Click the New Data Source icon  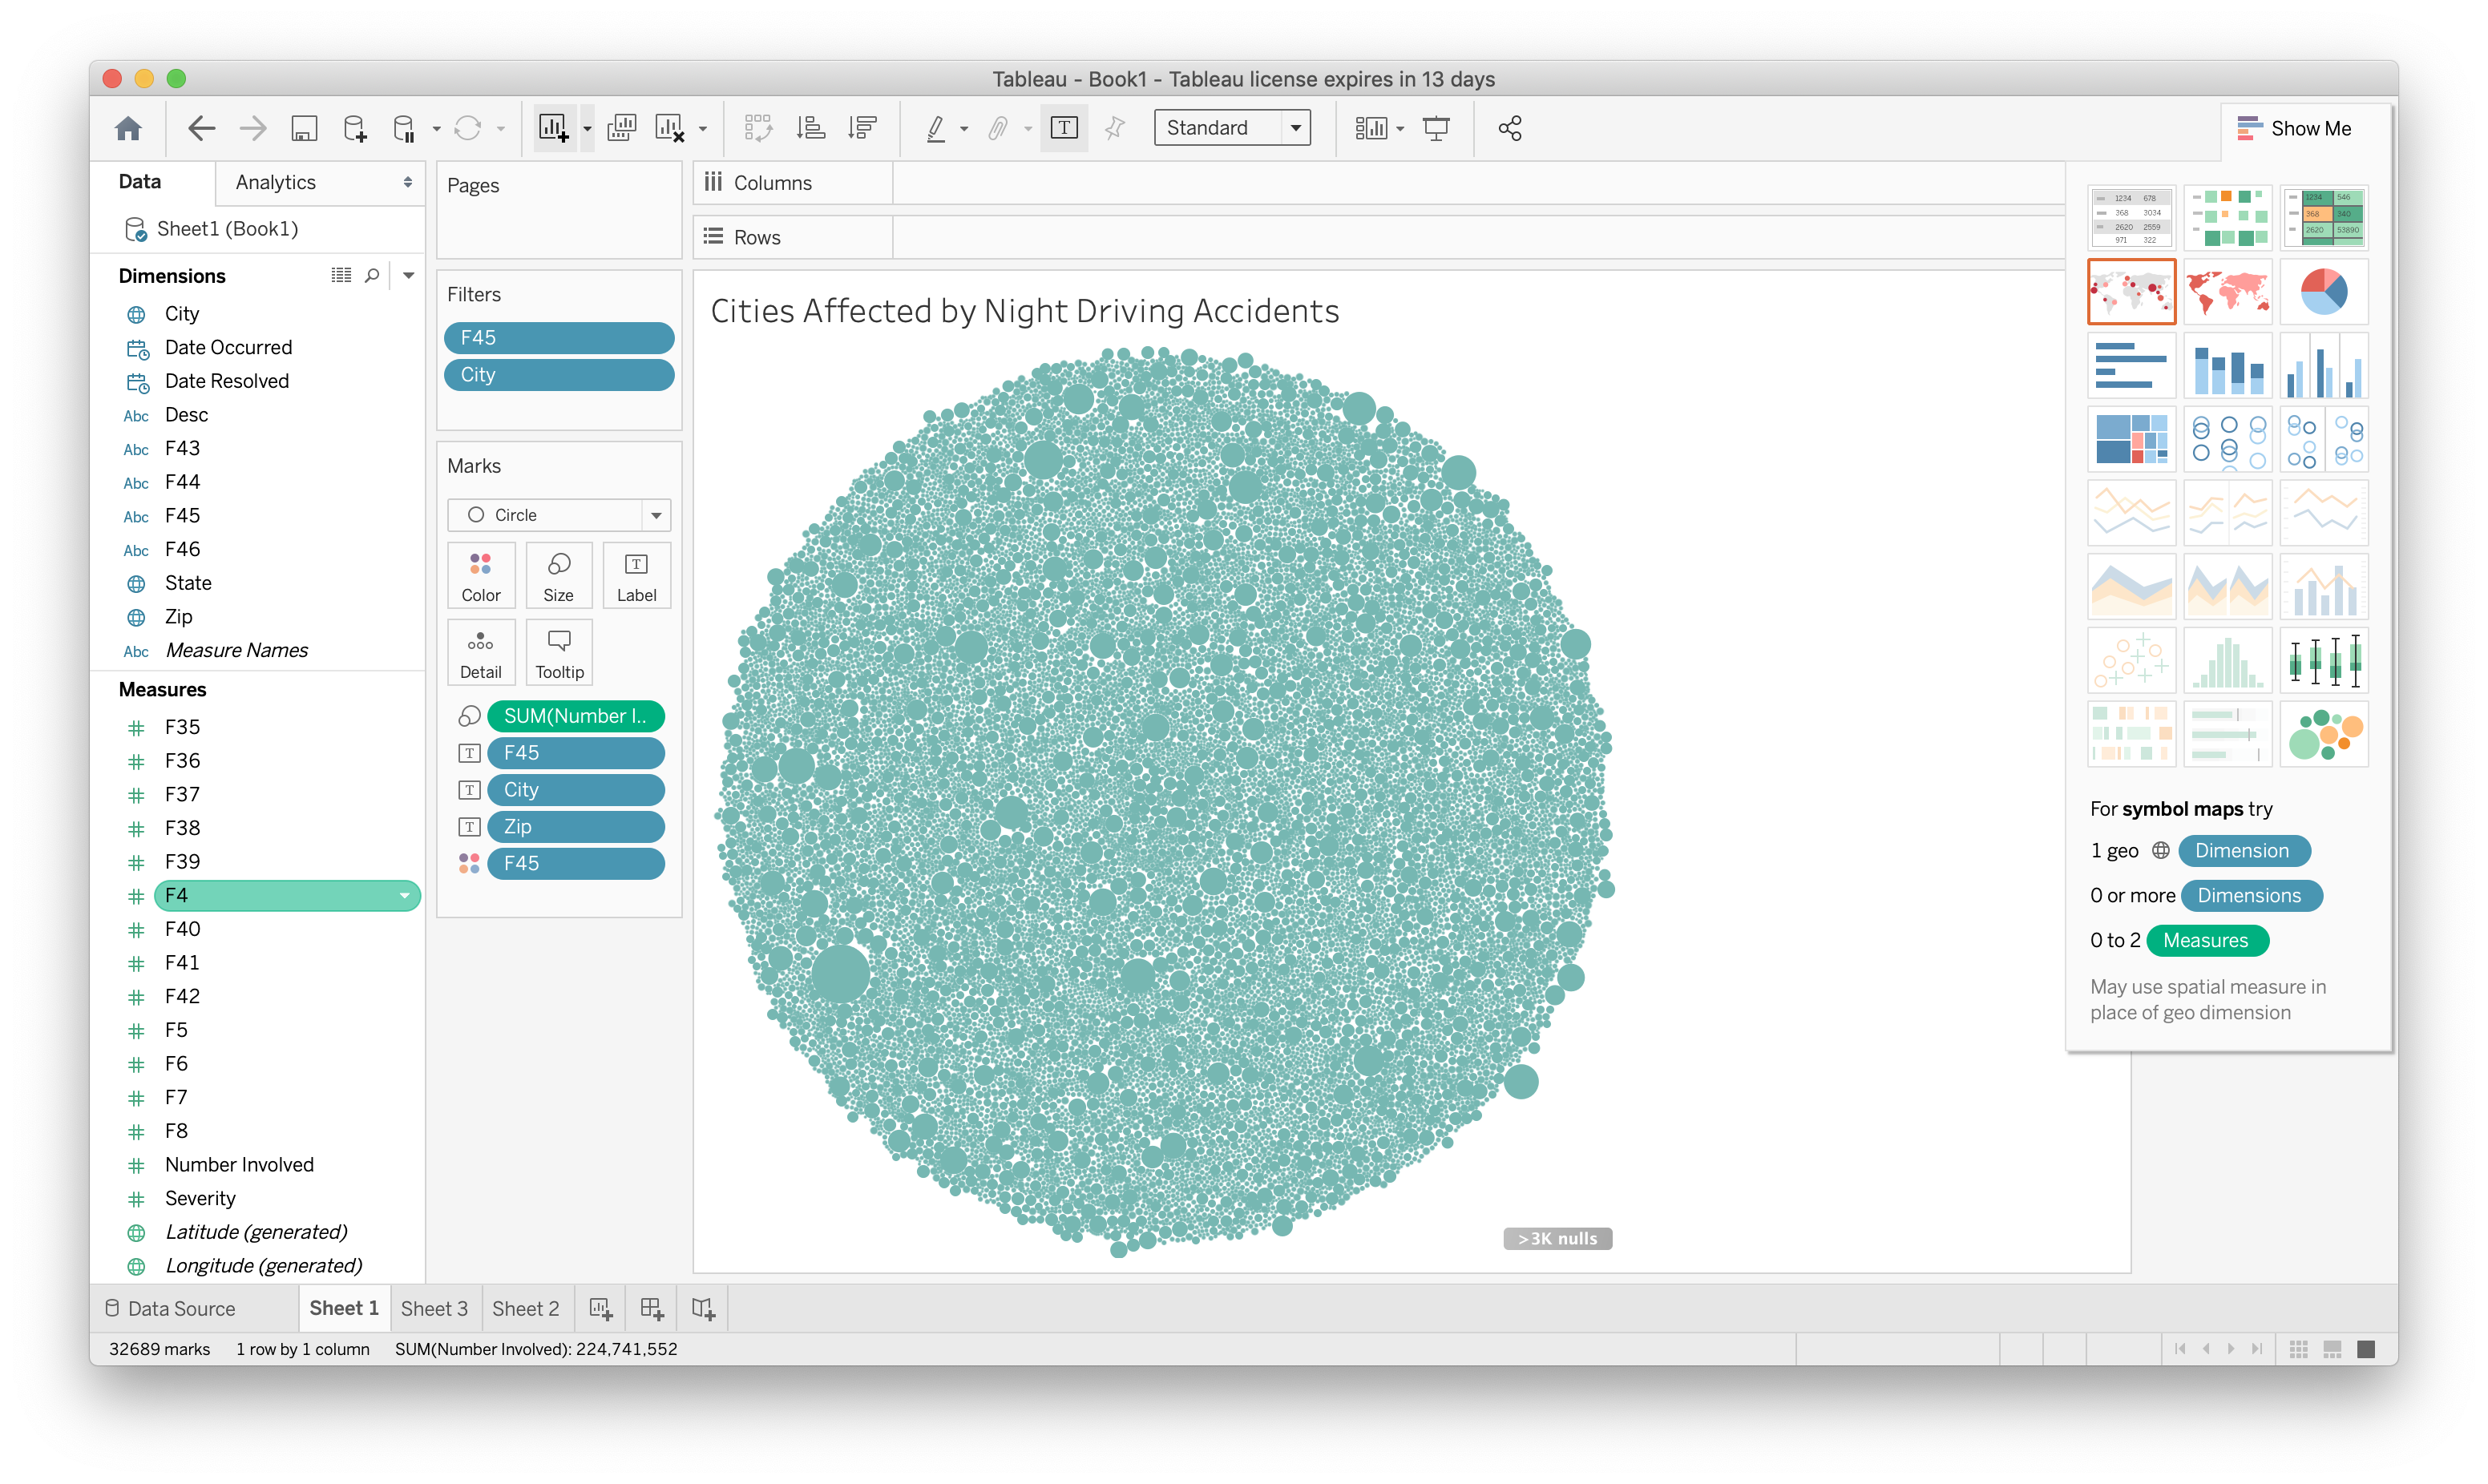pos(354,128)
